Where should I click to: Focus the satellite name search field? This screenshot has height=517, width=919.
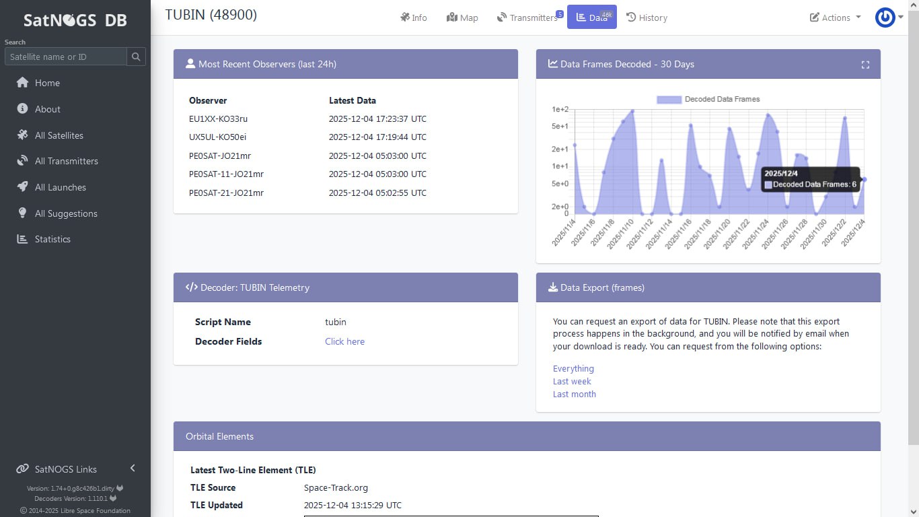66,57
